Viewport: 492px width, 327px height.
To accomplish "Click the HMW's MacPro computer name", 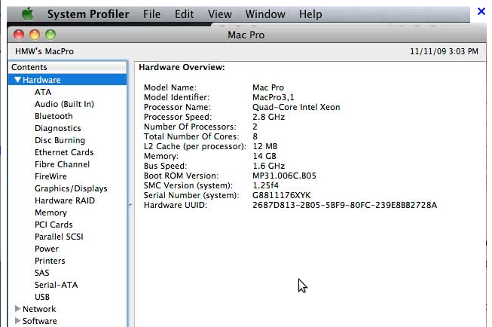I will pos(44,51).
